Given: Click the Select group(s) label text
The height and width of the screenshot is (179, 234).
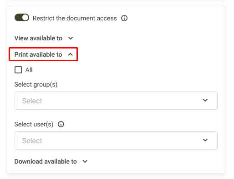Looking at the screenshot, I should pos(36,84).
